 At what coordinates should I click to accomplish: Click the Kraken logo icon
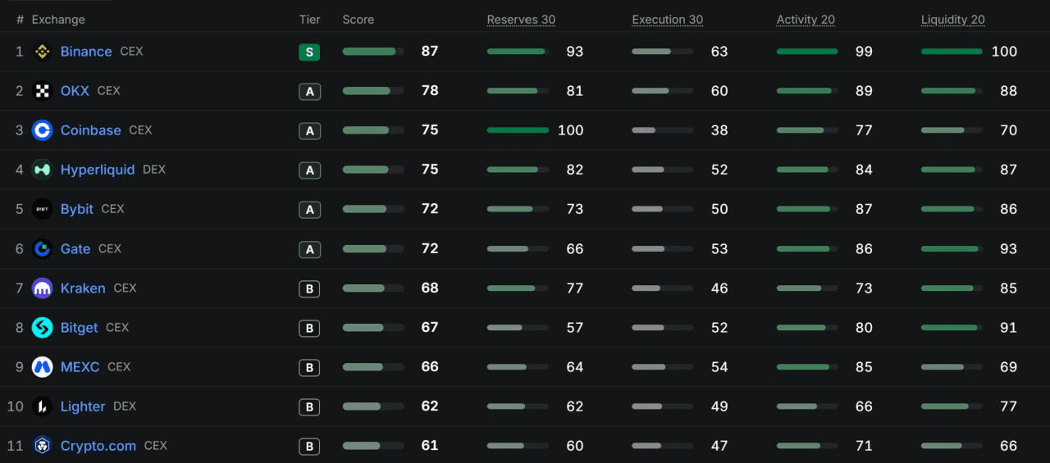coord(42,288)
